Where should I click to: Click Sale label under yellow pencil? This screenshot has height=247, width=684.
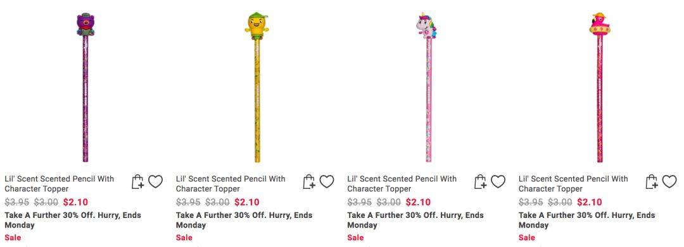coord(184,238)
